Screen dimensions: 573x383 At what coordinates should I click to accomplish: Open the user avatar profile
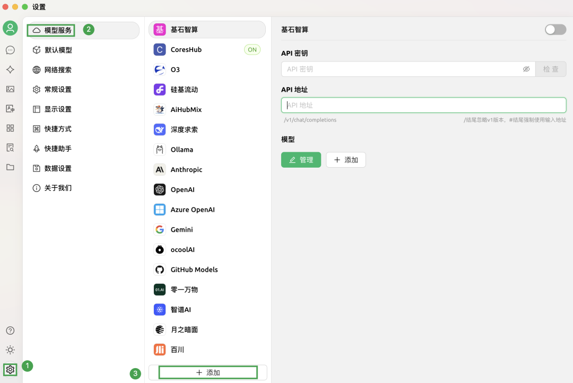10,28
